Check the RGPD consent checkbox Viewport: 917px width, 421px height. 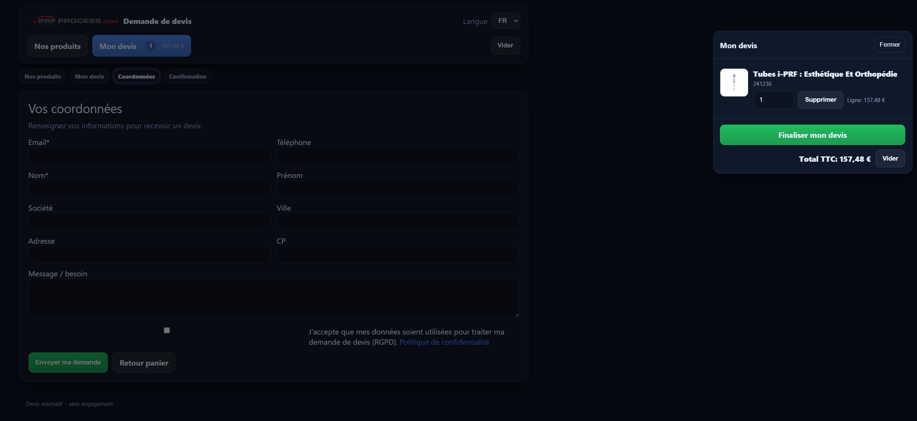167,330
